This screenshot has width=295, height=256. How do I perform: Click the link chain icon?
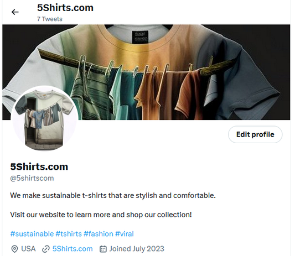tap(46, 249)
